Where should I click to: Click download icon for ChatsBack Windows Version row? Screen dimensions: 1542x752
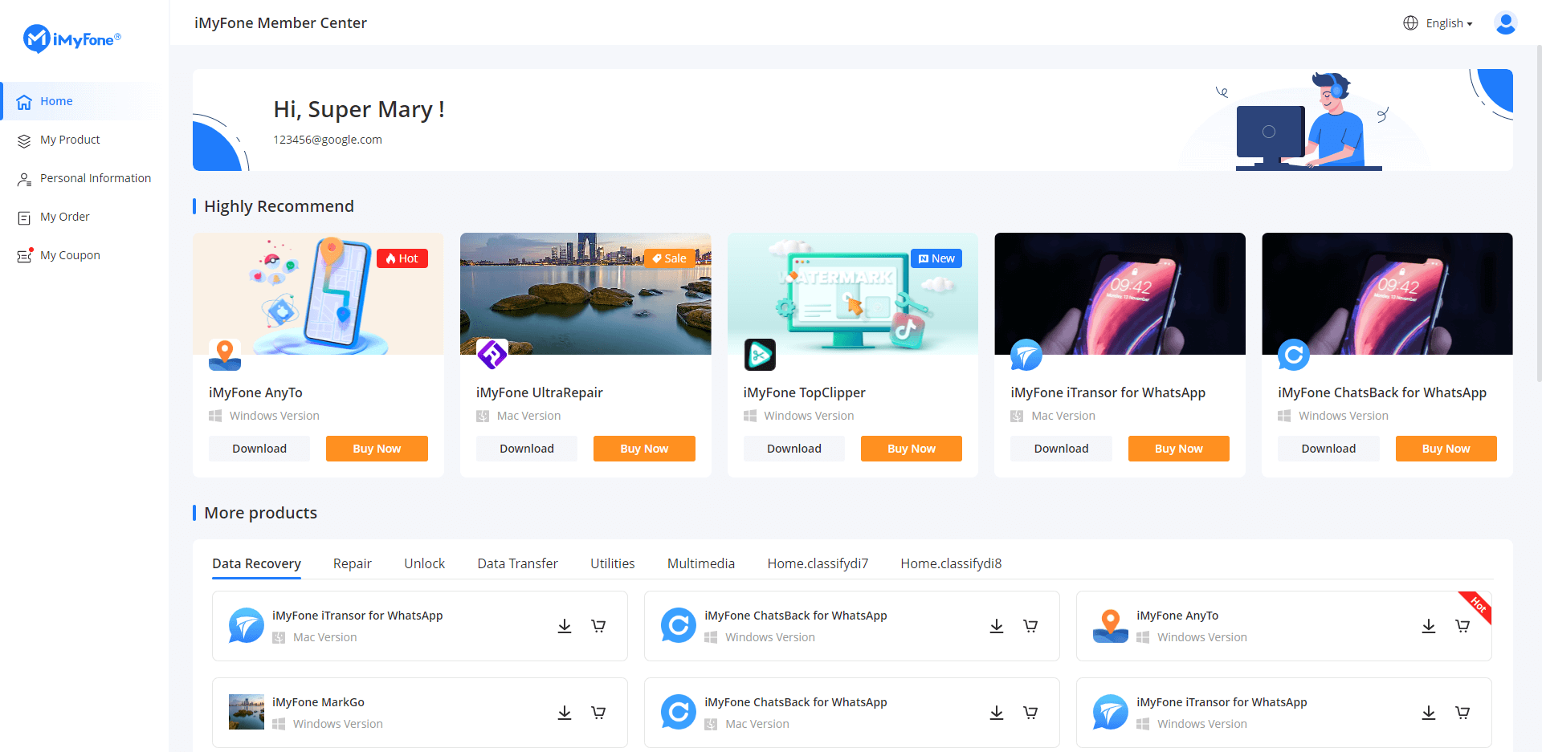click(x=997, y=626)
